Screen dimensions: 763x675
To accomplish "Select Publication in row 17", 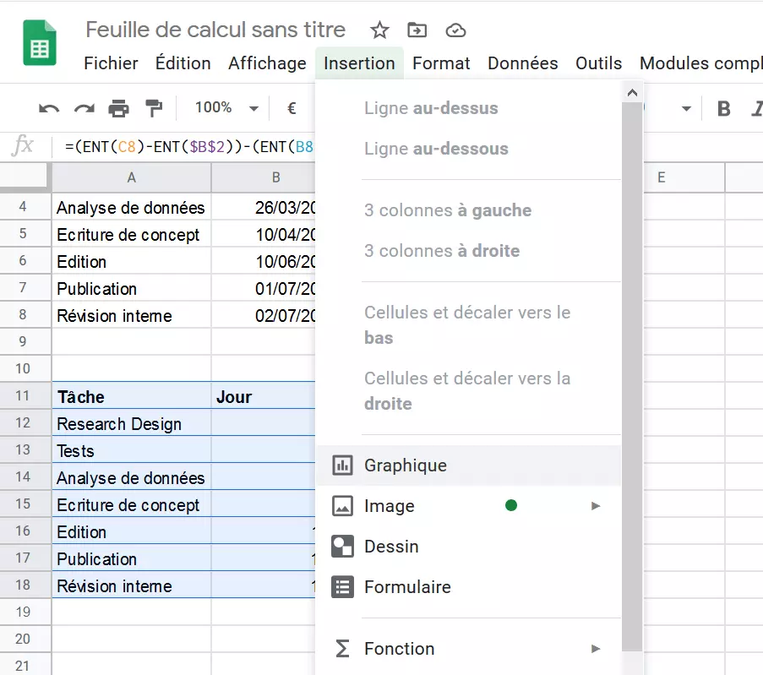I will point(131,558).
